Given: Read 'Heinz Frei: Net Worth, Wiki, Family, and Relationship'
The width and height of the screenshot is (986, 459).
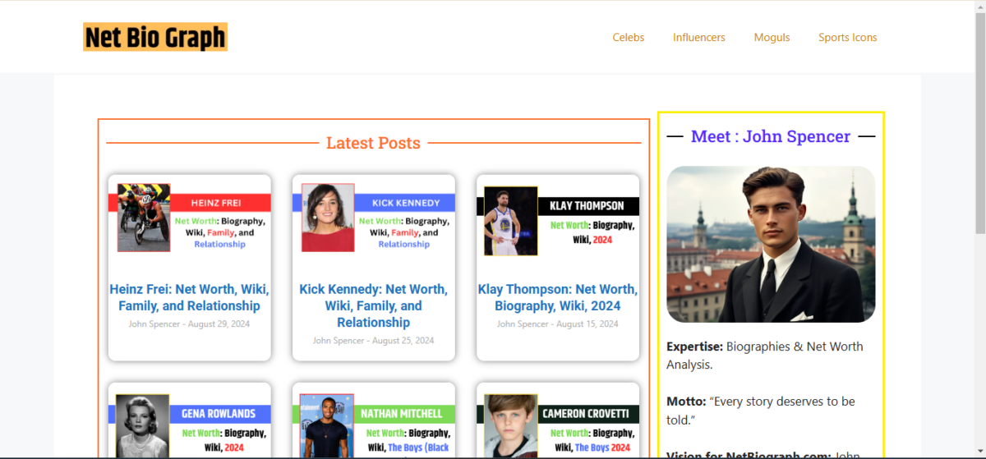Looking at the screenshot, I should coord(190,297).
